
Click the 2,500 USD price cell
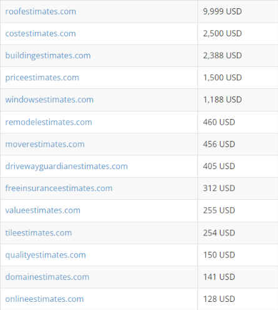[238, 34]
